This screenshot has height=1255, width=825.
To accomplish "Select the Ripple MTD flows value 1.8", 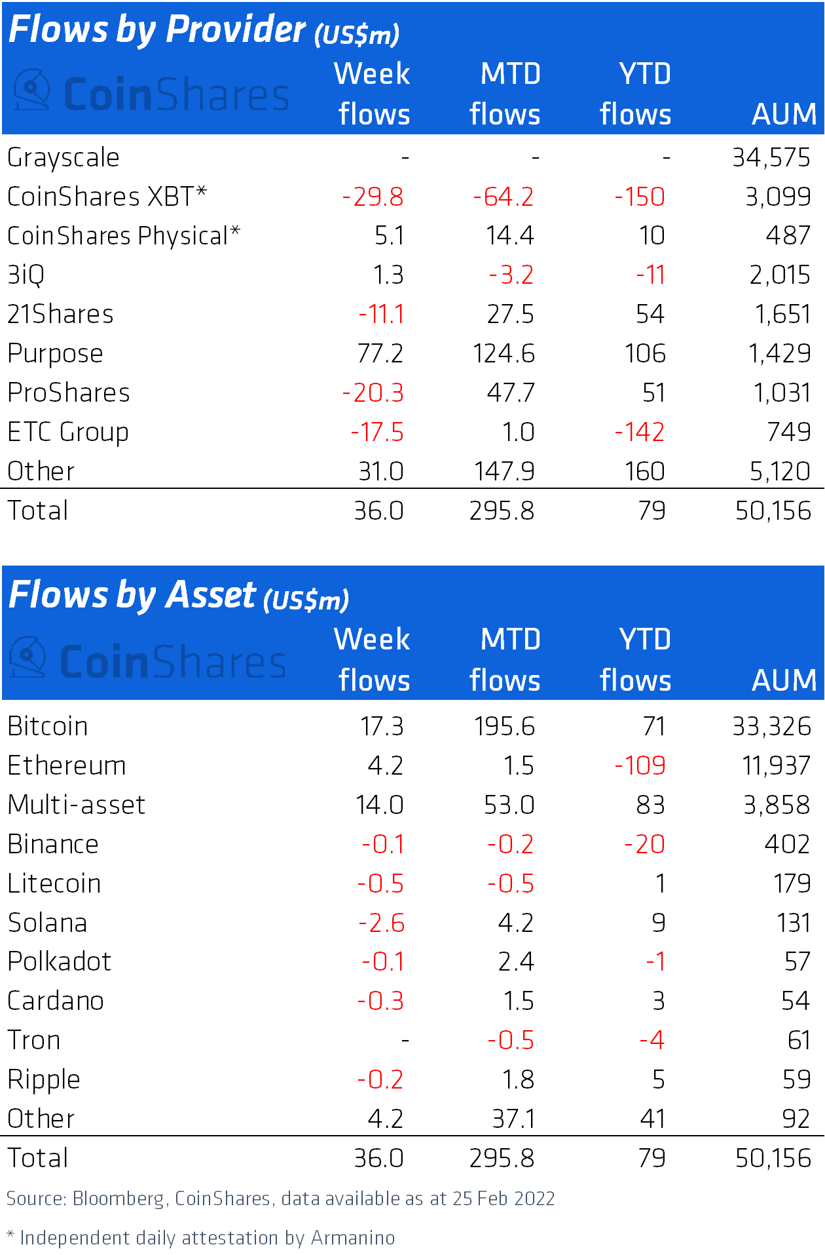I will (x=518, y=1079).
